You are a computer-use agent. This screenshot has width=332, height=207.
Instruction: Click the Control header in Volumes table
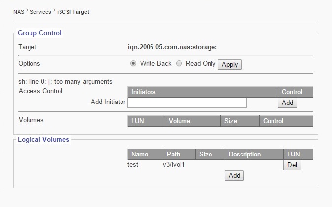tap(273, 121)
